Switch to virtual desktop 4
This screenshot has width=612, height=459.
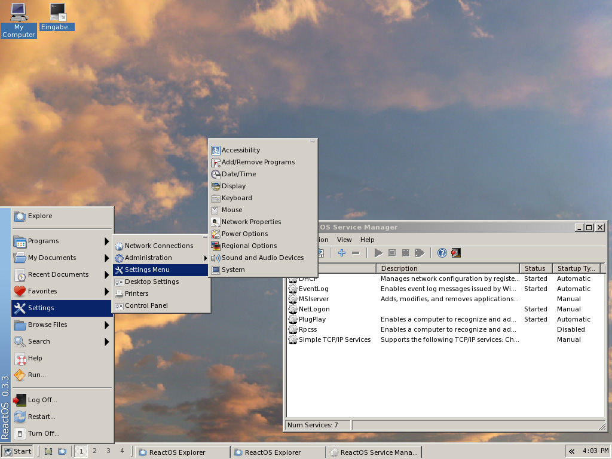(x=122, y=451)
